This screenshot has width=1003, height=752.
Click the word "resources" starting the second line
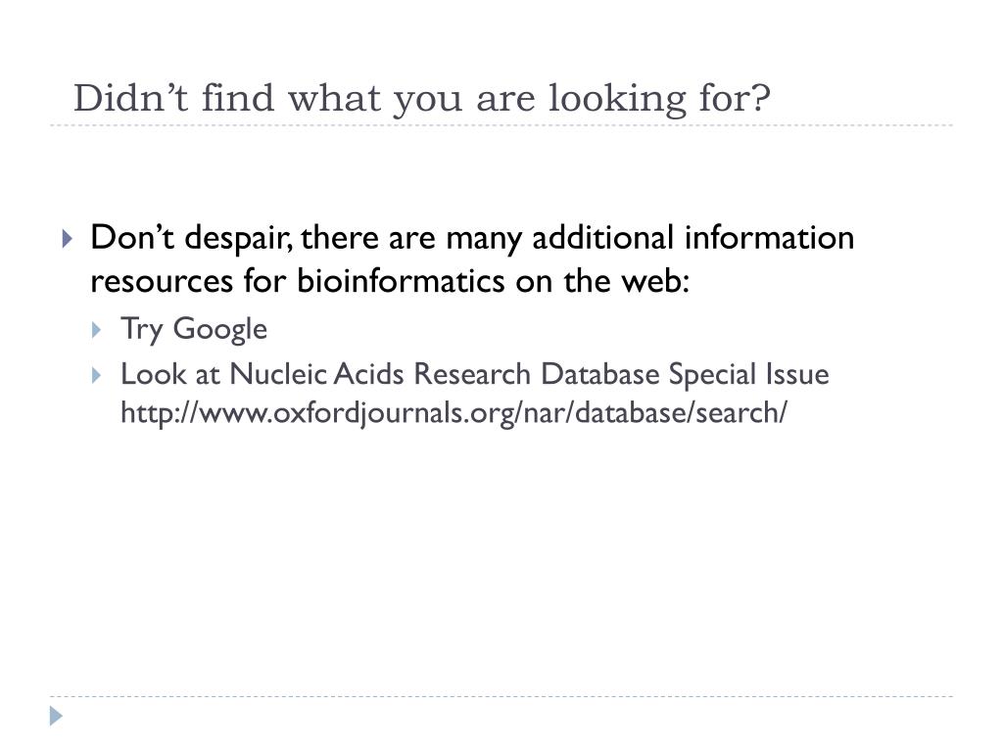[x=162, y=281]
